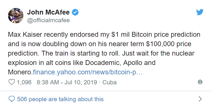Like the tweet with the heart icon
Screen dimensions: 212x106
[x=12, y=82]
